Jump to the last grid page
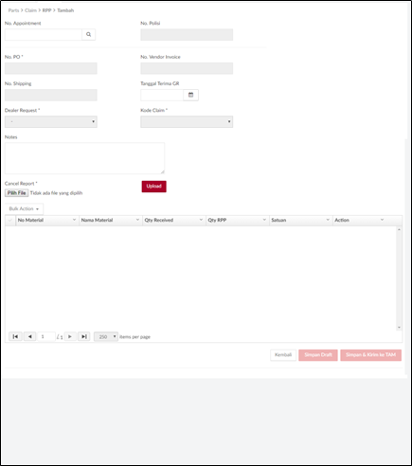Viewport: 412px width, 466px height. [x=84, y=336]
